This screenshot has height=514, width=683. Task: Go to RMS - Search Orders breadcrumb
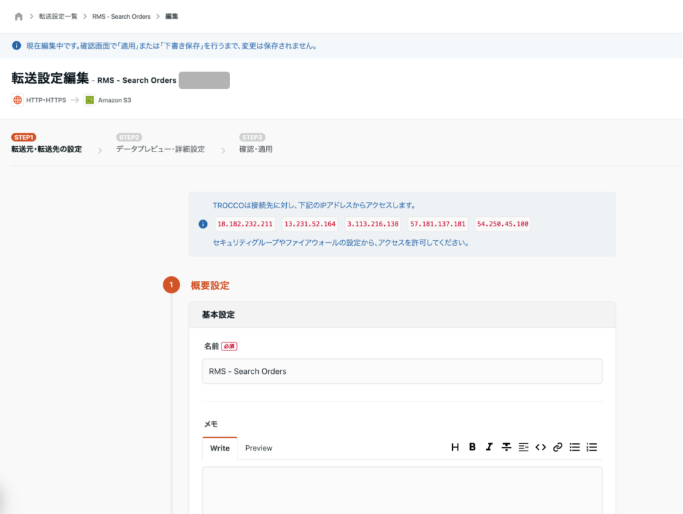pos(121,16)
